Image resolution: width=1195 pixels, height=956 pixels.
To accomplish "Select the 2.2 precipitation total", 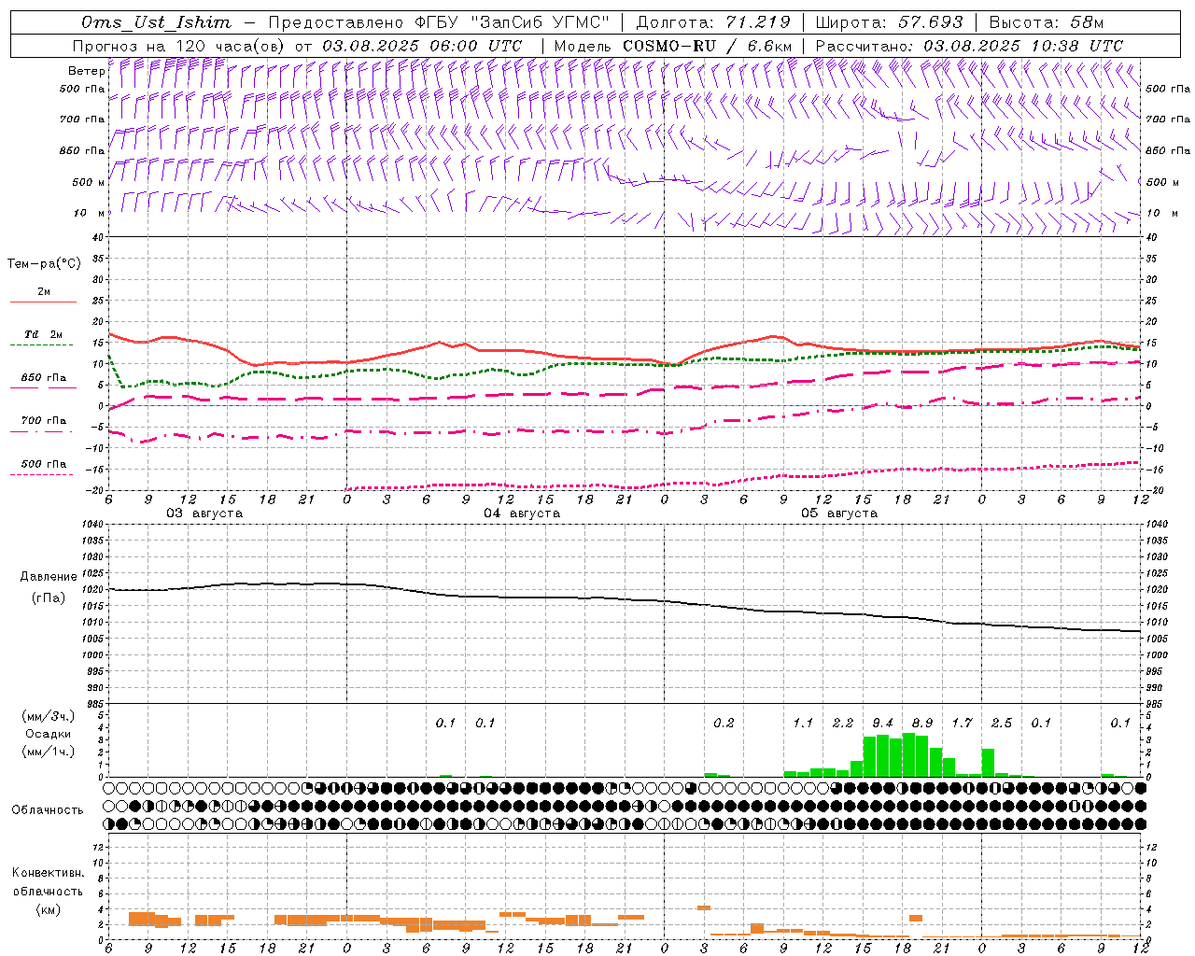I will (843, 724).
